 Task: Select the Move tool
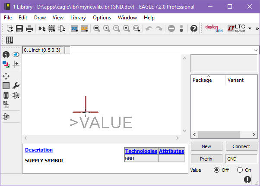click(6, 76)
